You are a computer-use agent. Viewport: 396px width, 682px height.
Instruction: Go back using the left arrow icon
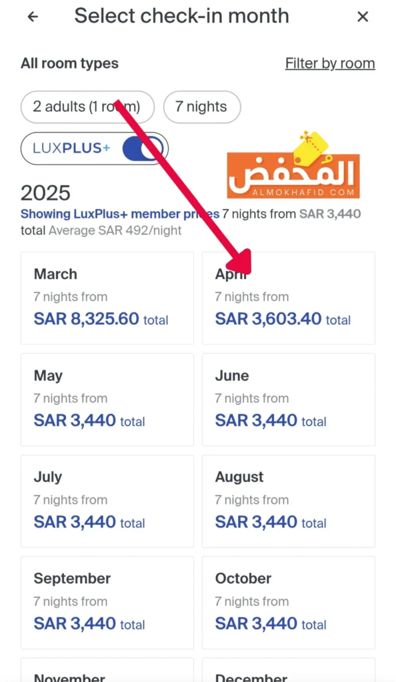coord(33,17)
